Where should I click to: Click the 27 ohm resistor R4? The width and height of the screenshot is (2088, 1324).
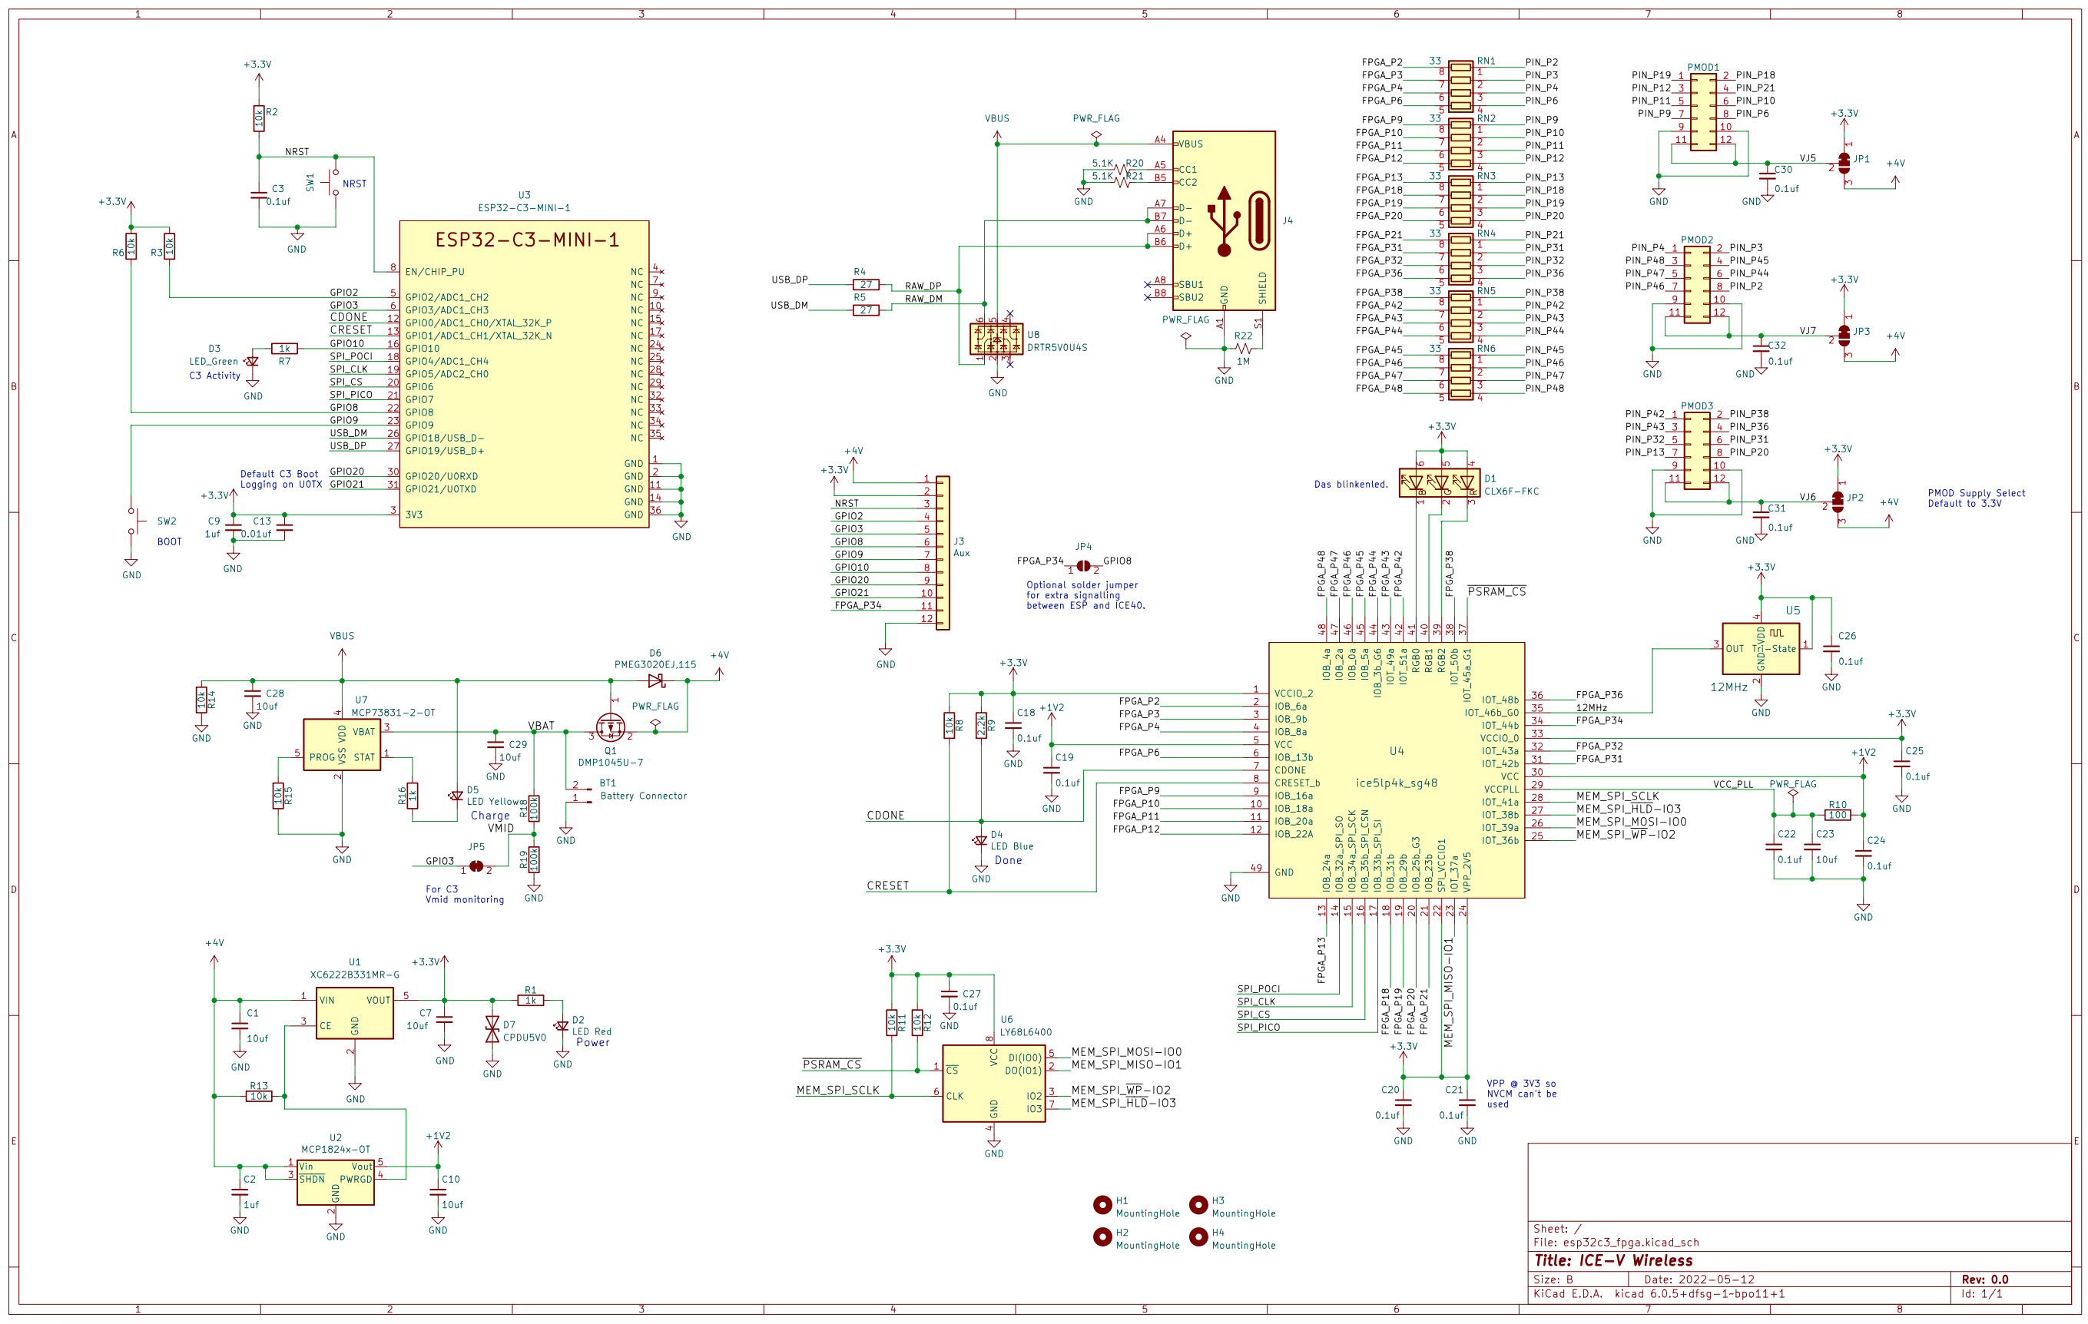click(865, 284)
